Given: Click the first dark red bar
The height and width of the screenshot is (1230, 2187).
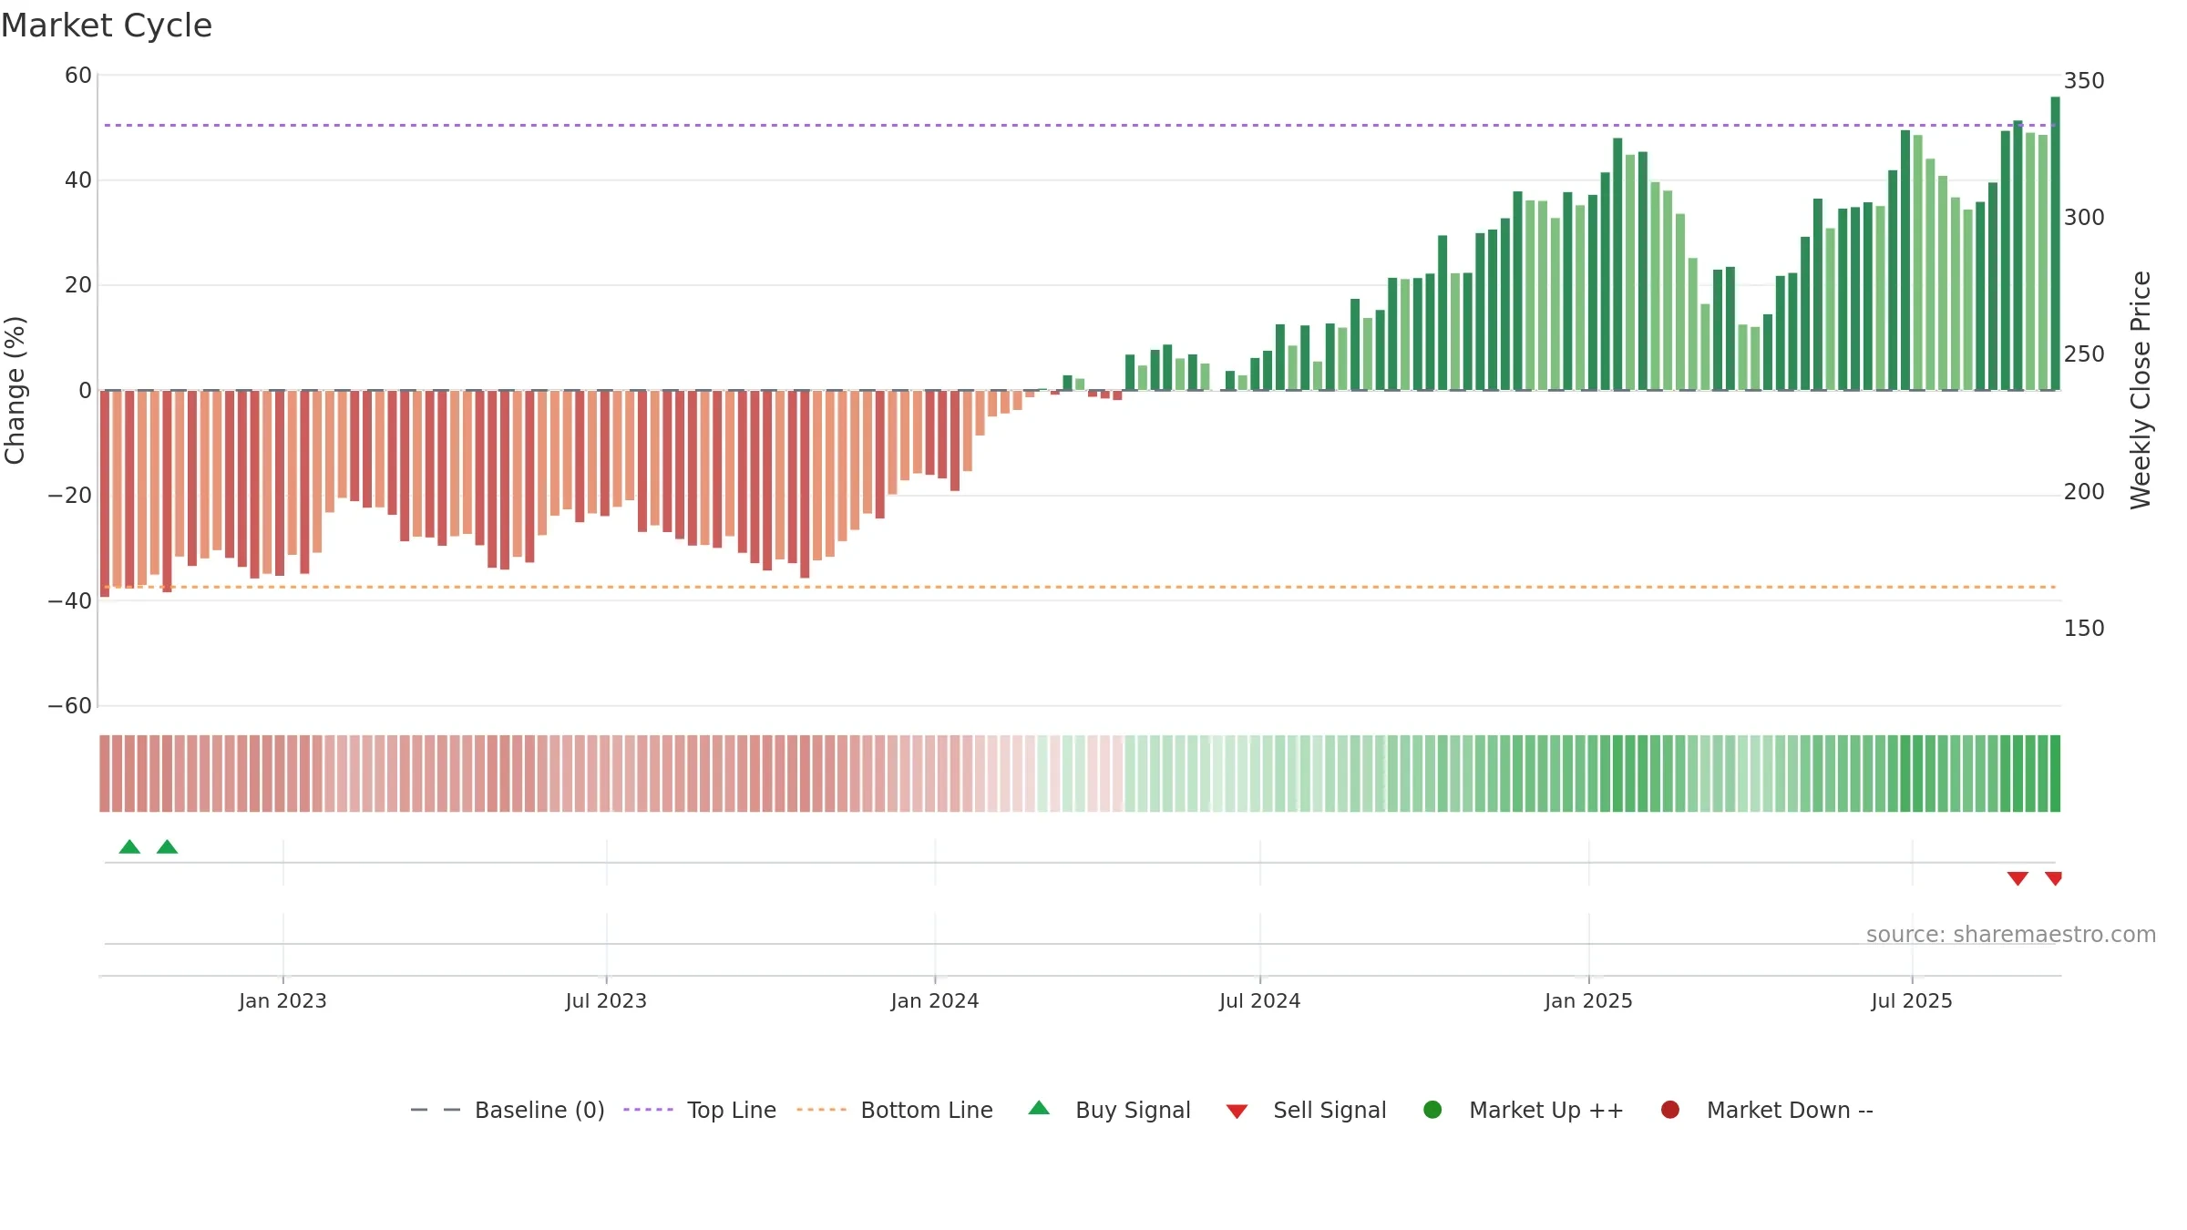Looking at the screenshot, I should 105,494.
